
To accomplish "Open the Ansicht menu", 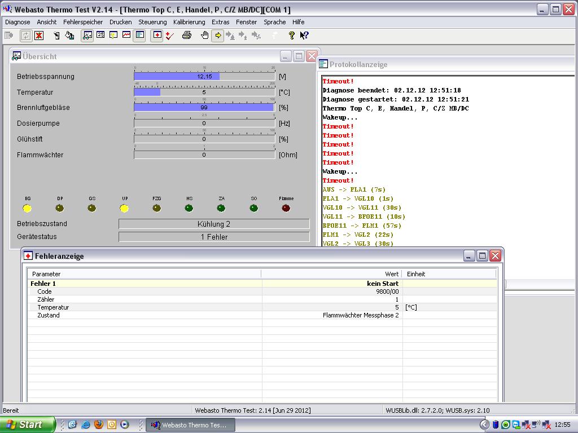I will point(47,22).
